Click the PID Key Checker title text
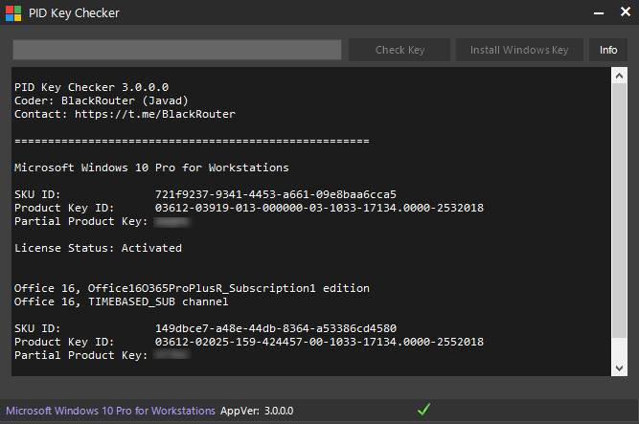 74,13
